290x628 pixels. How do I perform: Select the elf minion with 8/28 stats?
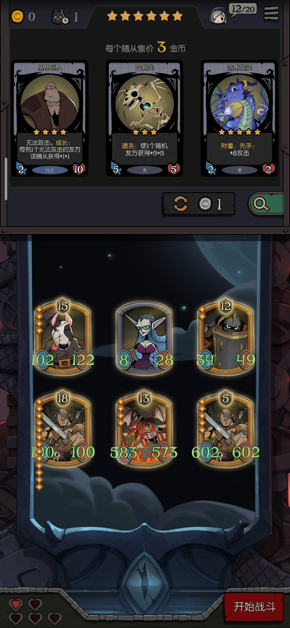[144, 337]
